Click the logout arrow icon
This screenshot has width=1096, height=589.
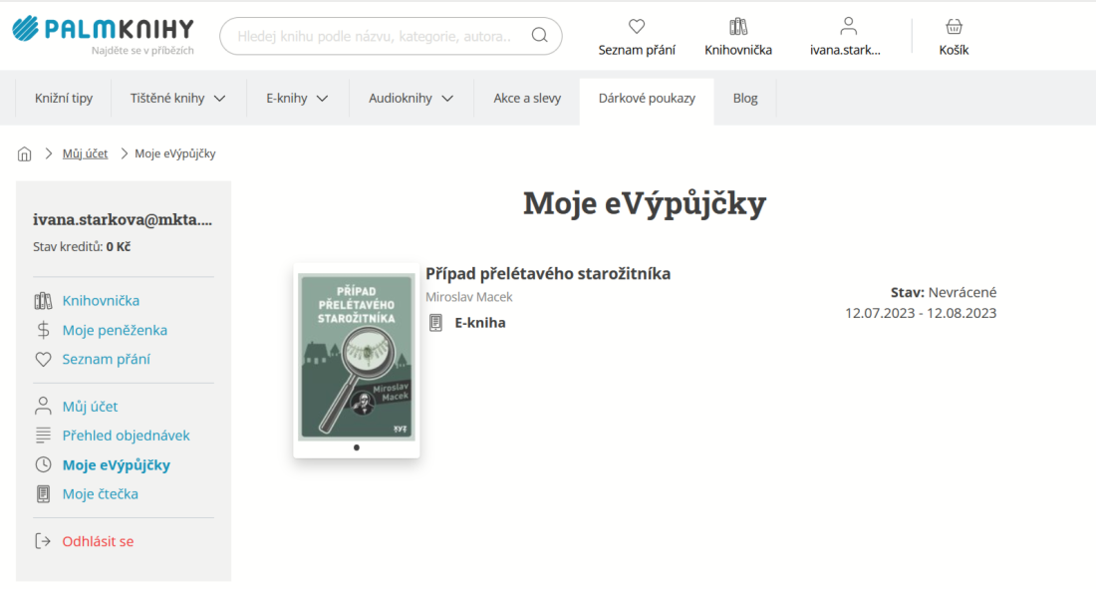pos(43,541)
